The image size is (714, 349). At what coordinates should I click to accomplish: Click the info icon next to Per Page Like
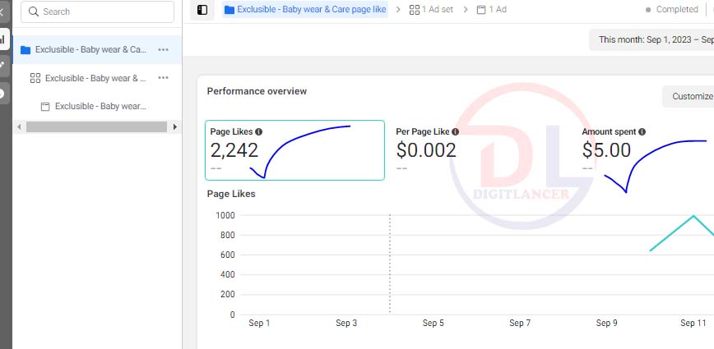tap(456, 131)
